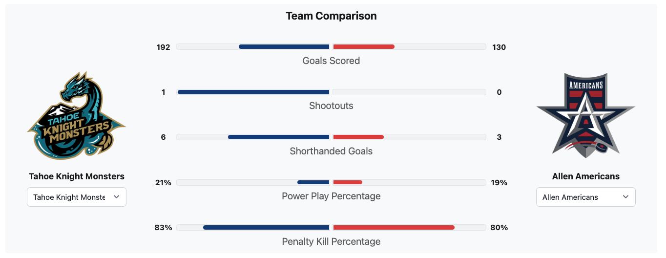Click the 192 goals value
This screenshot has height=258, width=666.
[163, 47]
